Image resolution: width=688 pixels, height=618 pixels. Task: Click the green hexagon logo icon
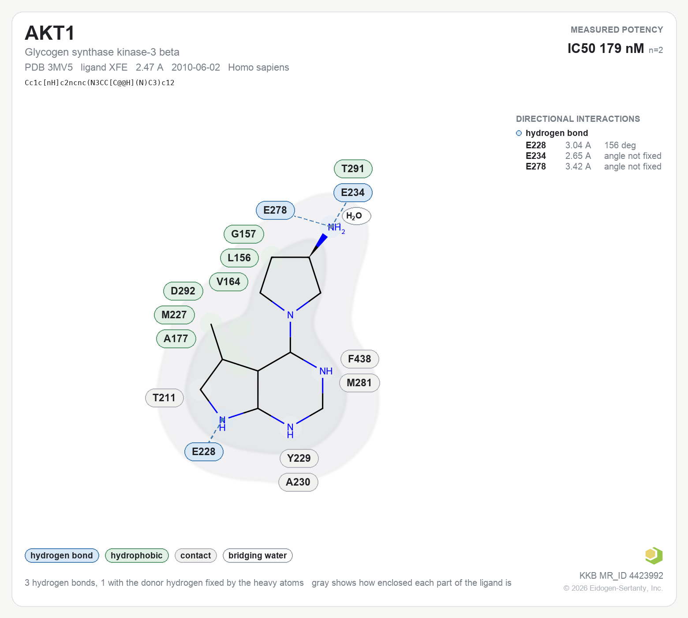tap(654, 555)
